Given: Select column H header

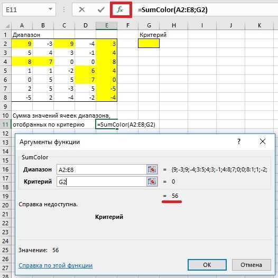Looking at the screenshot, I should [x=174, y=25].
